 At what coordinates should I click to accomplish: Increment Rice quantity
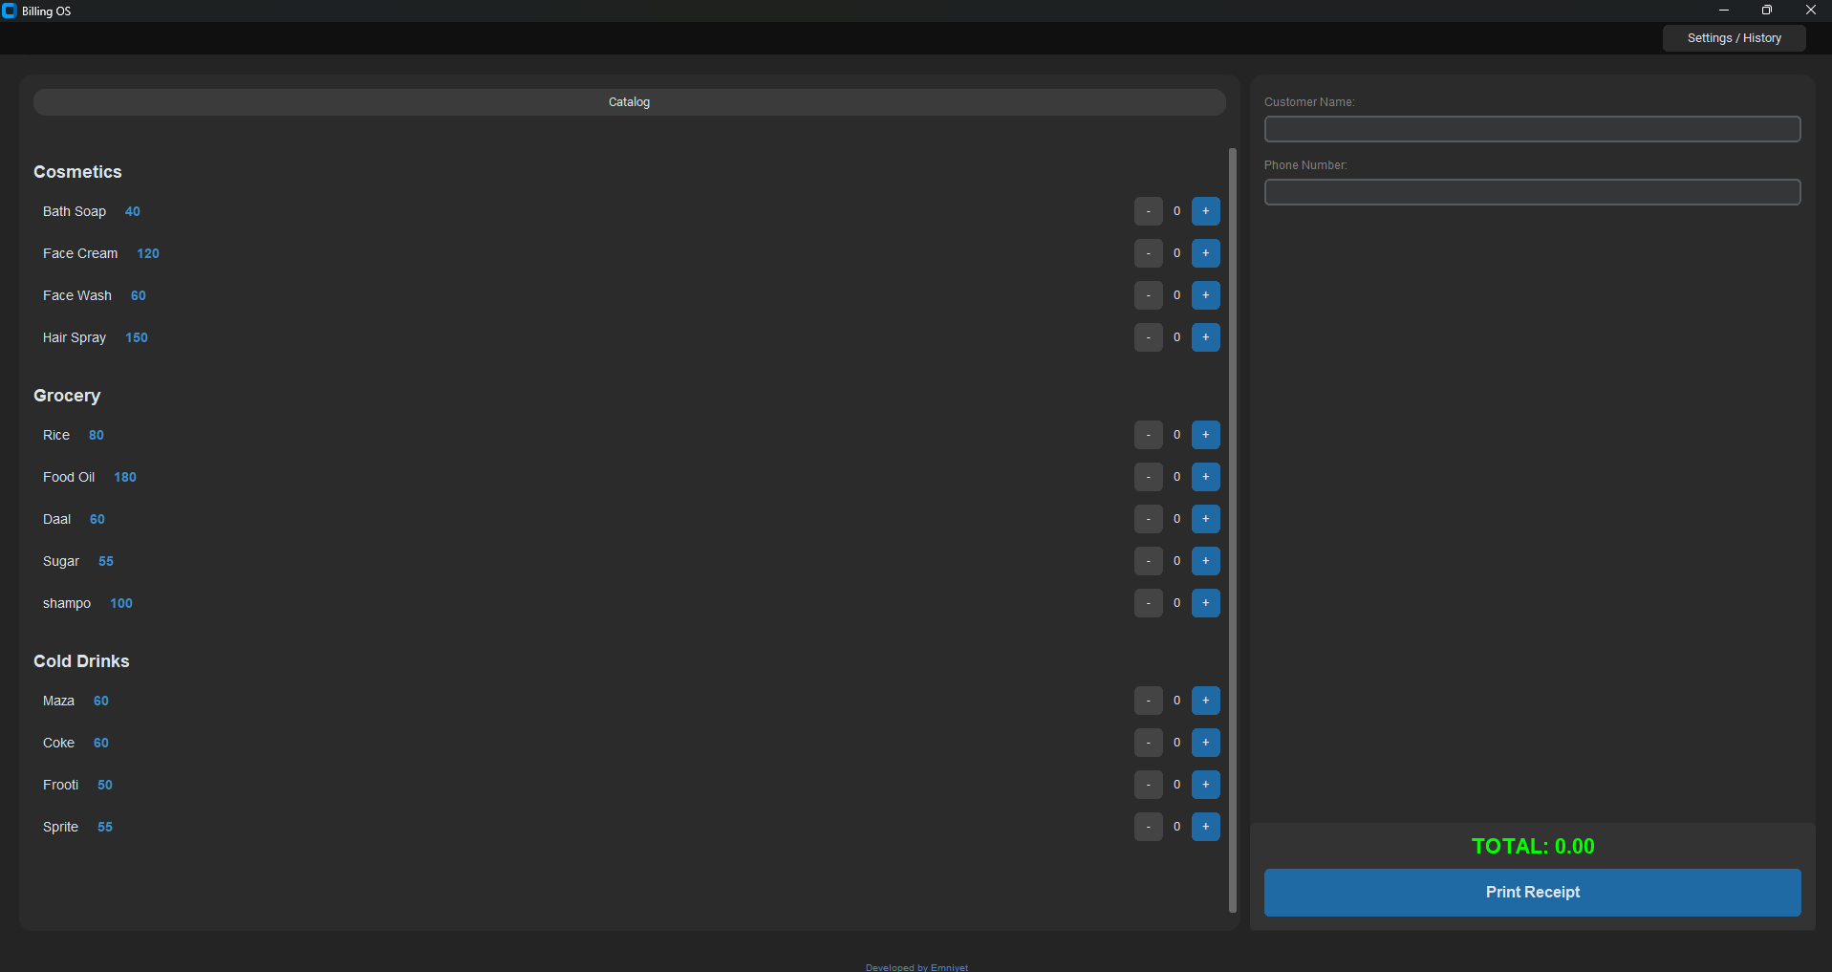(1205, 435)
